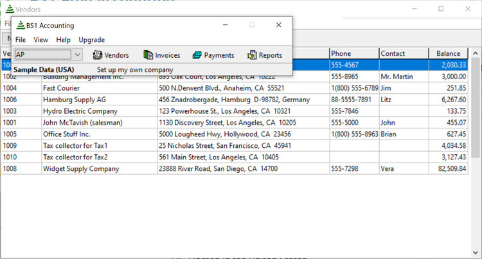482x259 pixels.
Task: Click the vendors list scroll up arrow
Action: point(476,53)
